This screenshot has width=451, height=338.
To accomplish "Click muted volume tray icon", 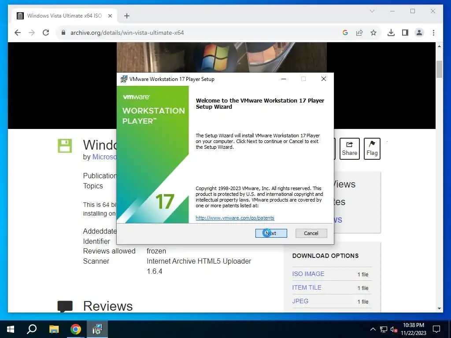I will coord(394,329).
